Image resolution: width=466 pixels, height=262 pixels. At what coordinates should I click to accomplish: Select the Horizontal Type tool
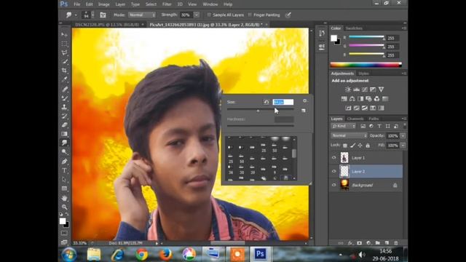64,170
